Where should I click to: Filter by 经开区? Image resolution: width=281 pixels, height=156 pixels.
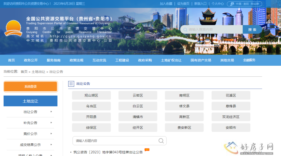pos(138,127)
